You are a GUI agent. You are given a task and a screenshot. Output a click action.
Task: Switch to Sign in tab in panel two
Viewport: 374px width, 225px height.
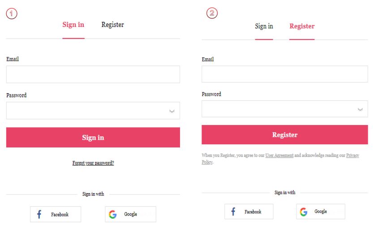tap(264, 26)
